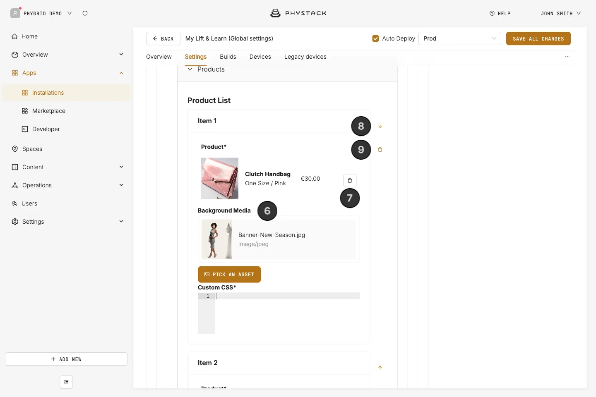Delete Item 1 using orange trash icon
The image size is (596, 397).
(x=380, y=150)
